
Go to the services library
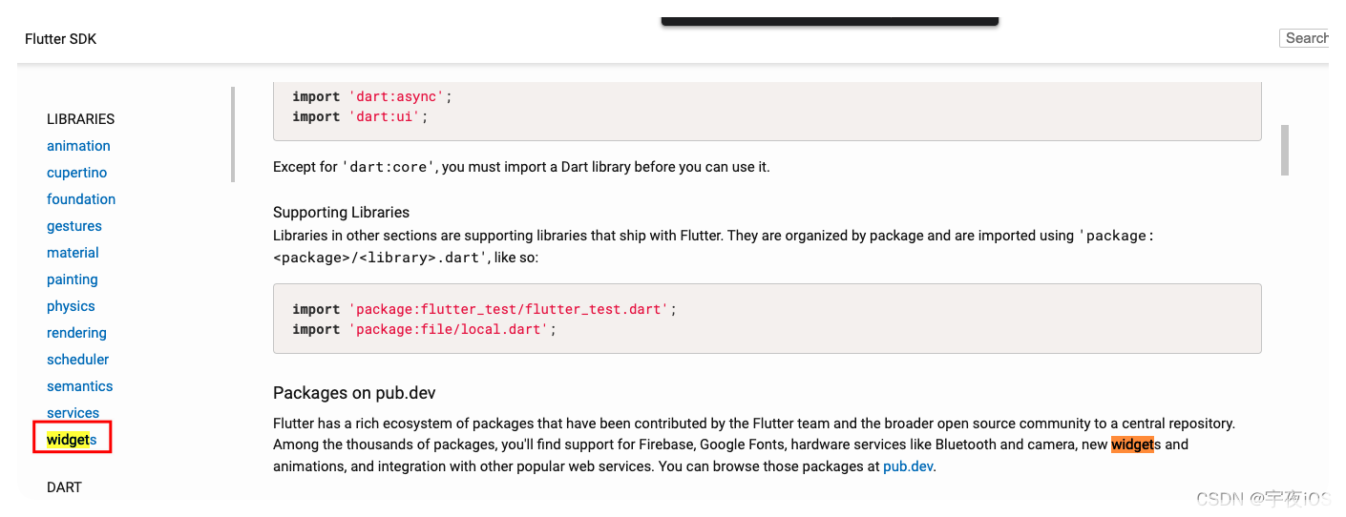[73, 413]
